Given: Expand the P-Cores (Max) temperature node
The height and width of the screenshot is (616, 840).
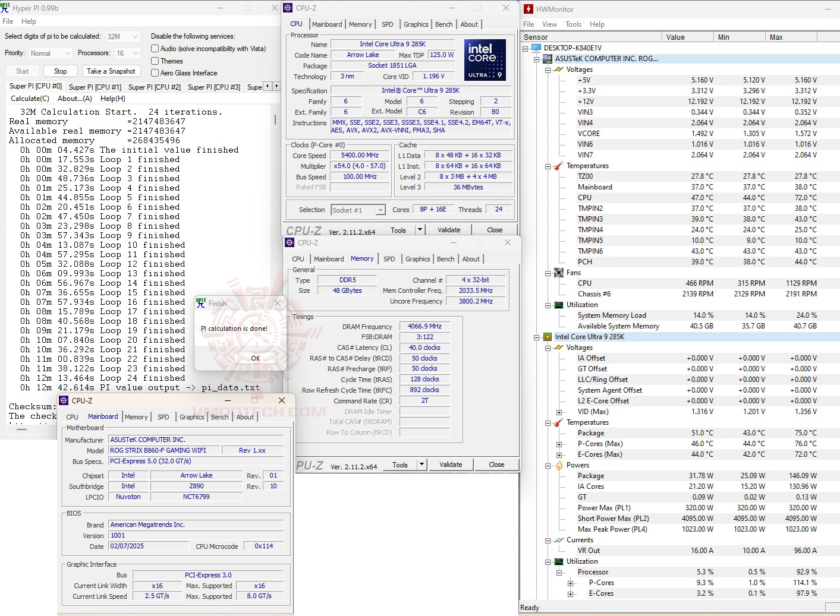Looking at the screenshot, I should click(x=559, y=444).
